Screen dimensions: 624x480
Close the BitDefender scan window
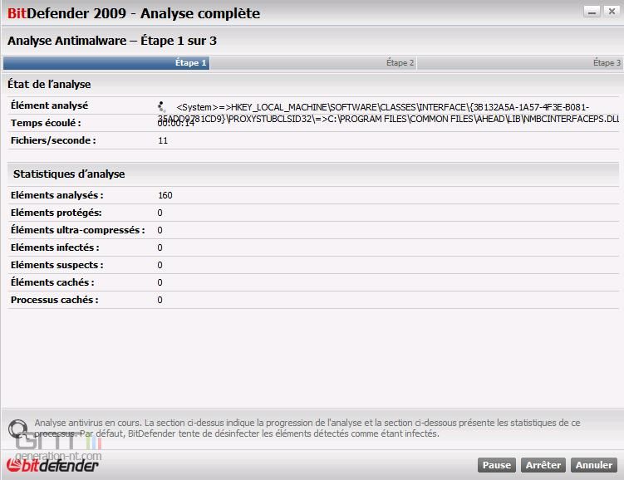point(612,12)
